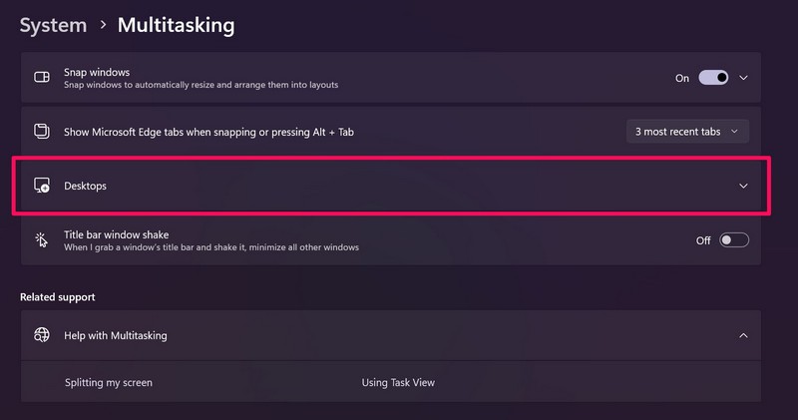The height and width of the screenshot is (420, 798).
Task: Collapse the Help with Multitasking section
Action: (743, 335)
